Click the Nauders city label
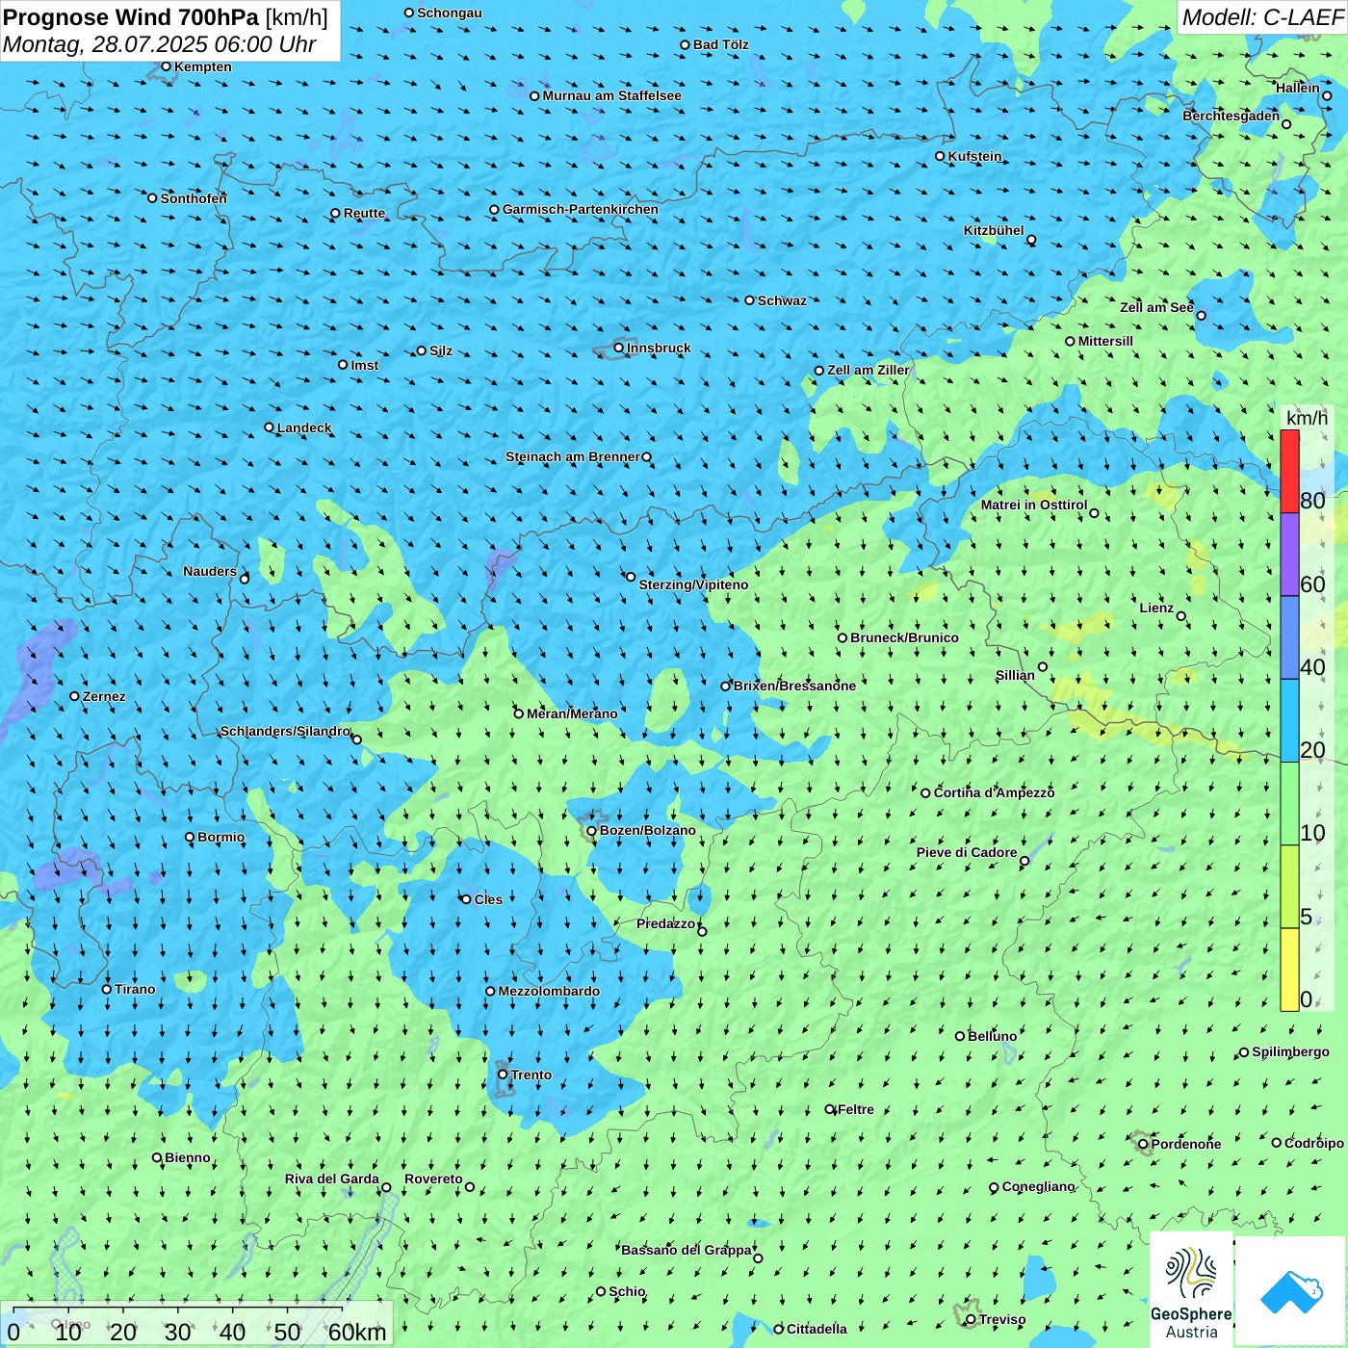Image resolution: width=1348 pixels, height=1348 pixels. pos(210,571)
